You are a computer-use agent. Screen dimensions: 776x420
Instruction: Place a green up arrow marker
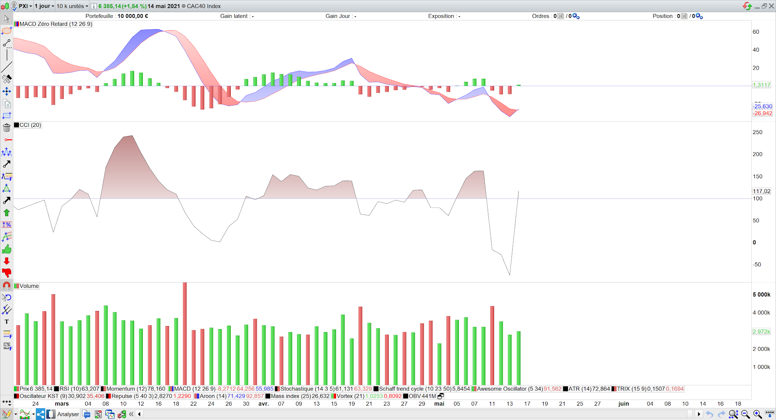(6, 212)
